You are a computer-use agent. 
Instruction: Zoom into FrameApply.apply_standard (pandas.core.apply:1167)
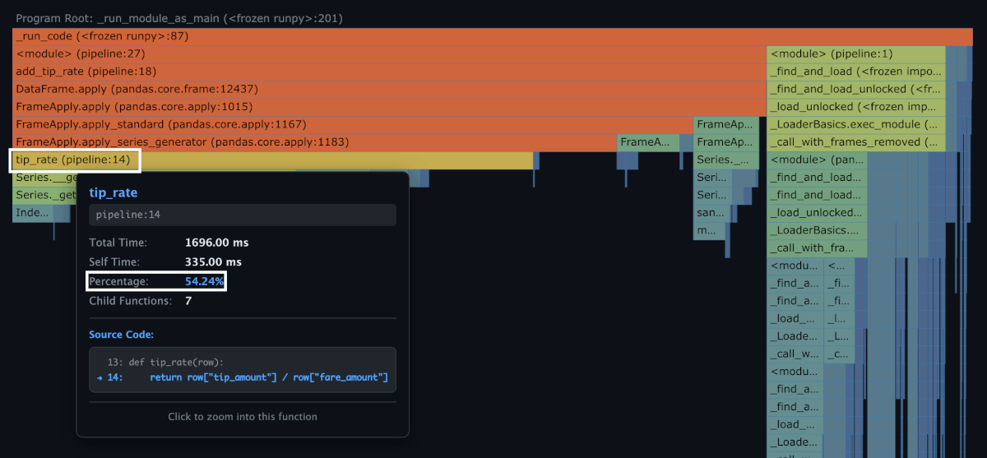pyautogui.click(x=353, y=124)
